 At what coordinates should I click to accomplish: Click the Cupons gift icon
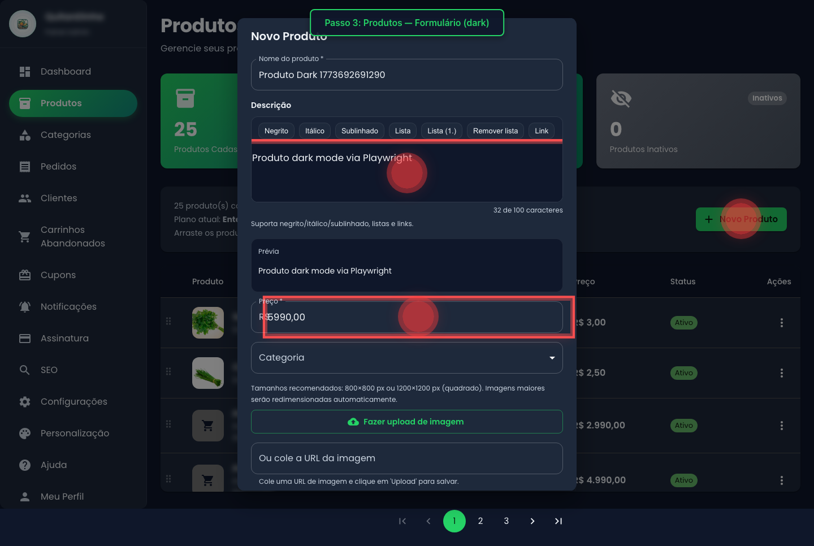[x=25, y=275]
